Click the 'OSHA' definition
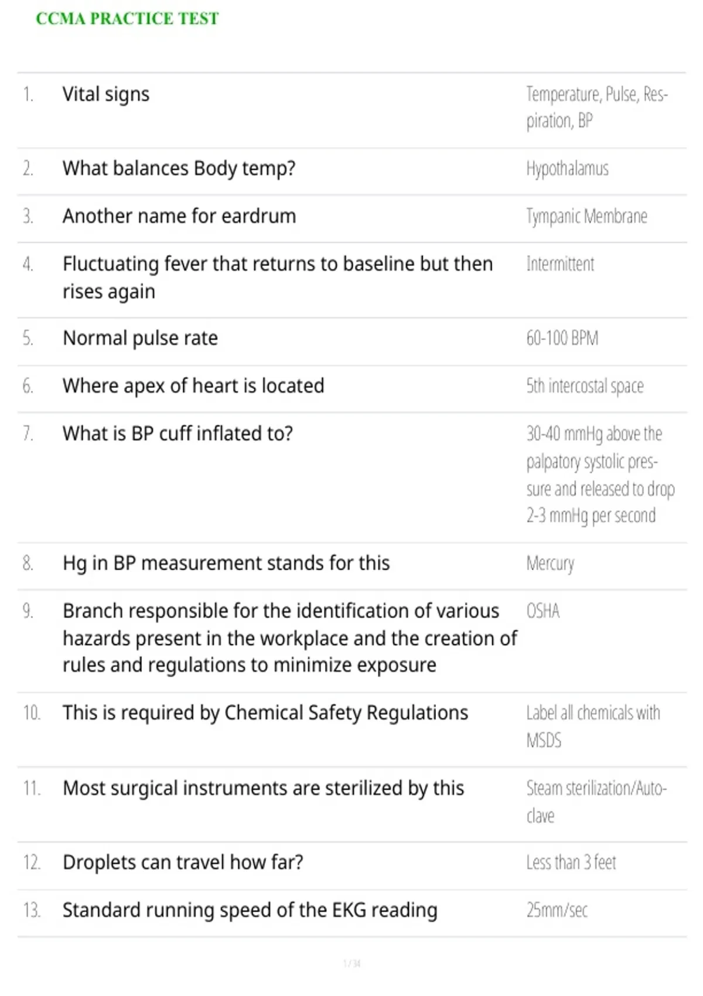Viewport: 703px width, 996px height. pyautogui.click(x=542, y=611)
